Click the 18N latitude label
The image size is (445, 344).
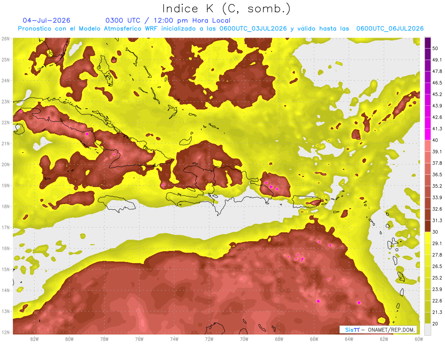click(6, 206)
